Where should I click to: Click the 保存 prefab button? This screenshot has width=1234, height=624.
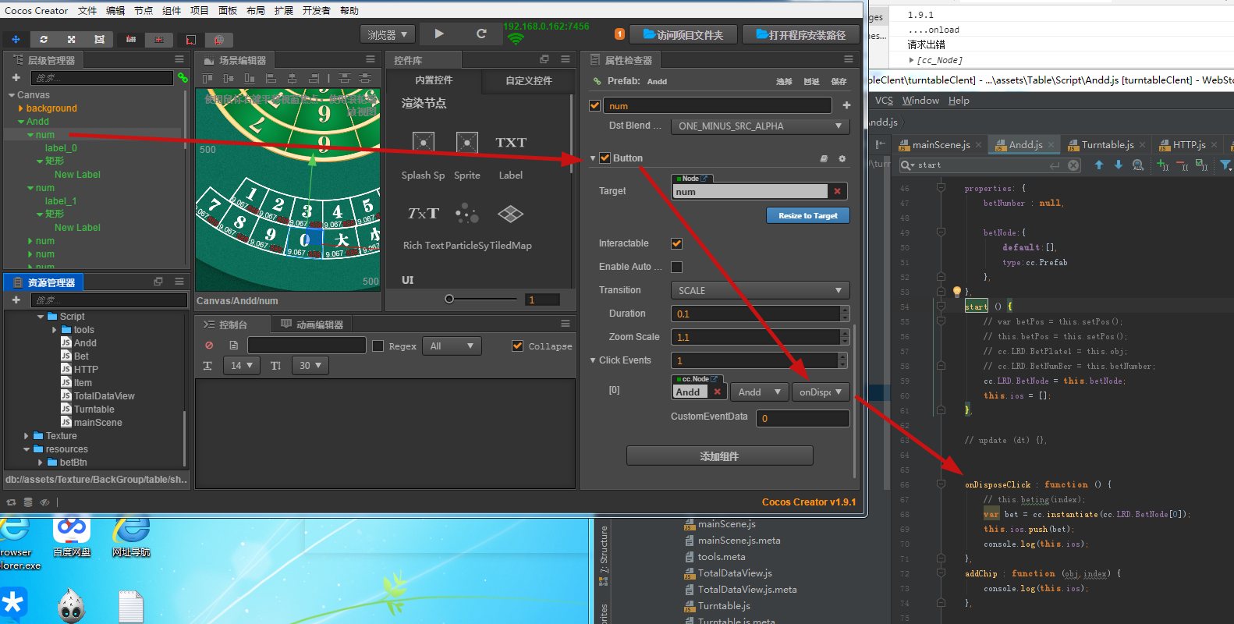coord(839,81)
